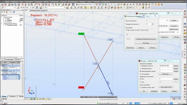Select the Проектирование группы radio button

(141, 71)
